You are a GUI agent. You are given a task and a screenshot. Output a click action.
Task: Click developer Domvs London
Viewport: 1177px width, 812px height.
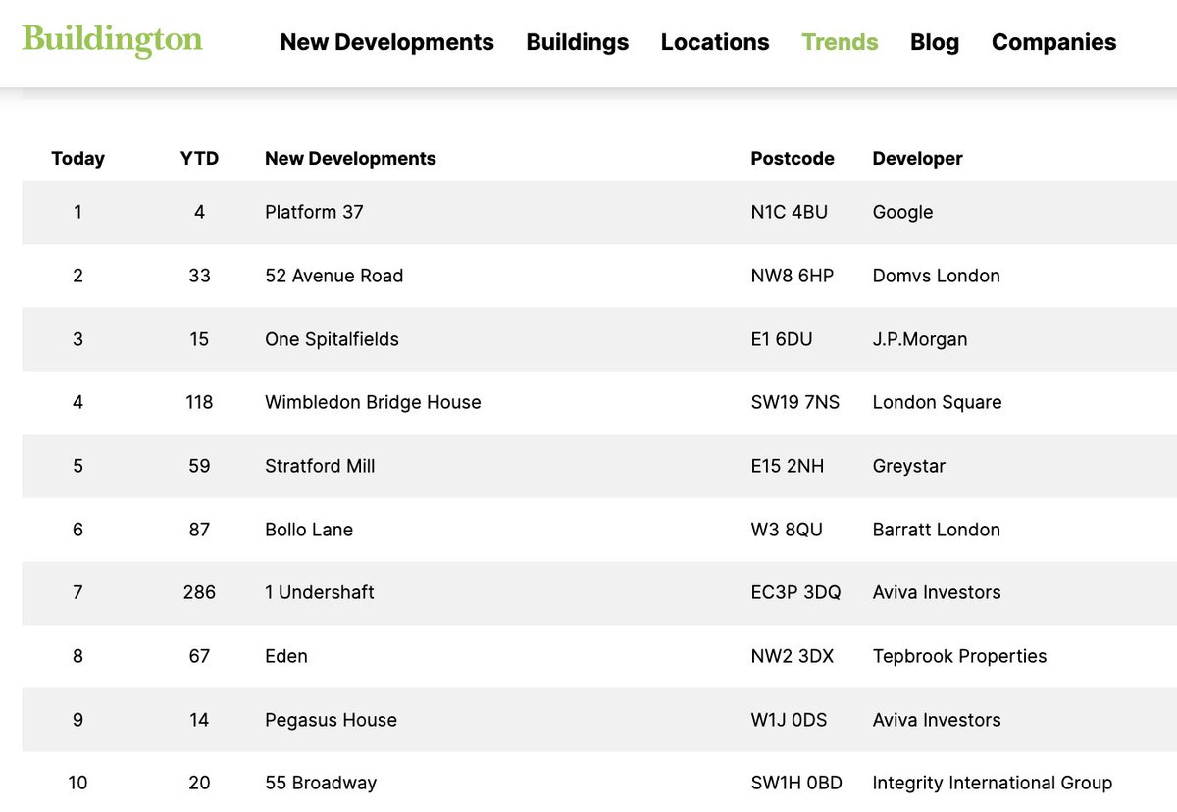(936, 276)
